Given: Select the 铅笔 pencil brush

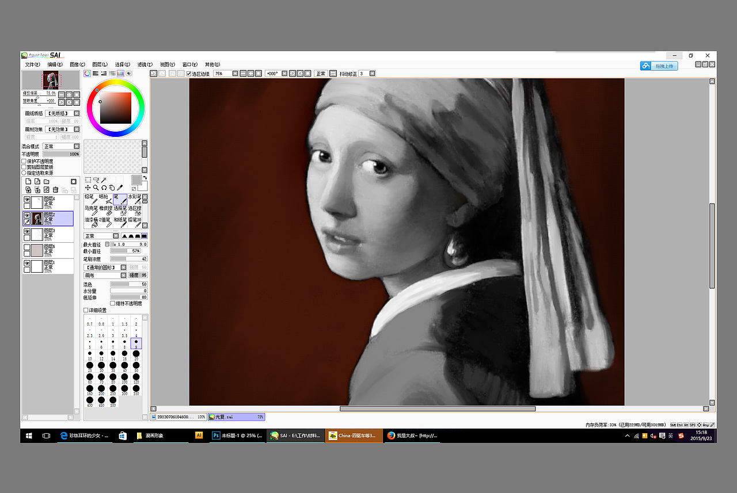Looking at the screenshot, I should coord(91,200).
